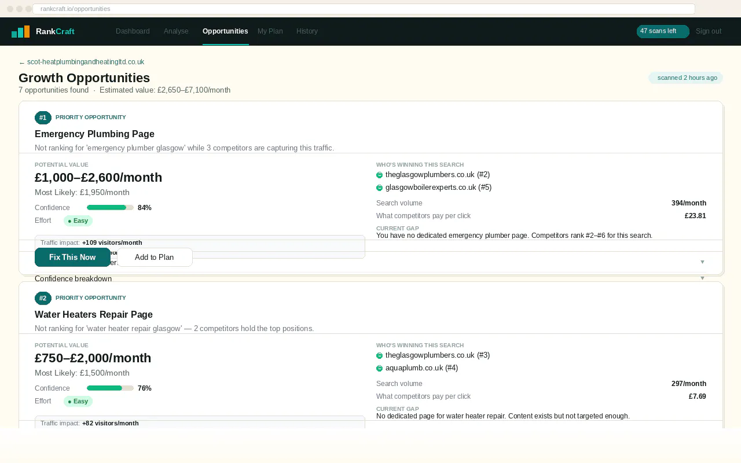Image resolution: width=741 pixels, height=463 pixels.
Task: Select the Opportunities tab
Action: tap(225, 31)
